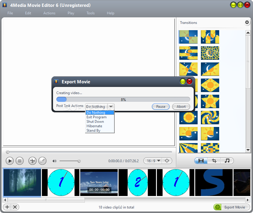Viewport: 253px width, 213px height.
Task: Switch to the Crop tab icon
Action: [x=214, y=161]
